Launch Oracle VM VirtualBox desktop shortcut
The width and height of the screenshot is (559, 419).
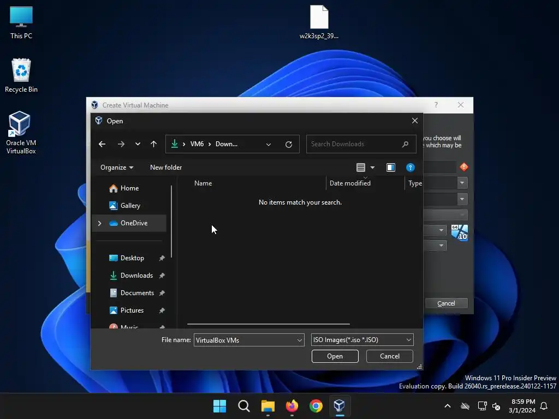click(21, 133)
